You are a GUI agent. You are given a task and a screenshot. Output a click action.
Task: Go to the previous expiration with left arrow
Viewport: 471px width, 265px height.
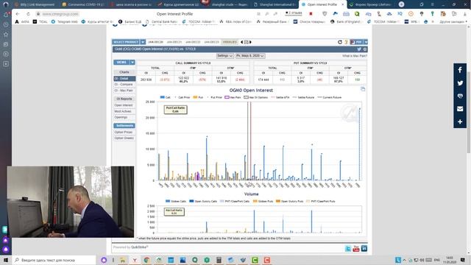pyautogui.click(x=242, y=42)
